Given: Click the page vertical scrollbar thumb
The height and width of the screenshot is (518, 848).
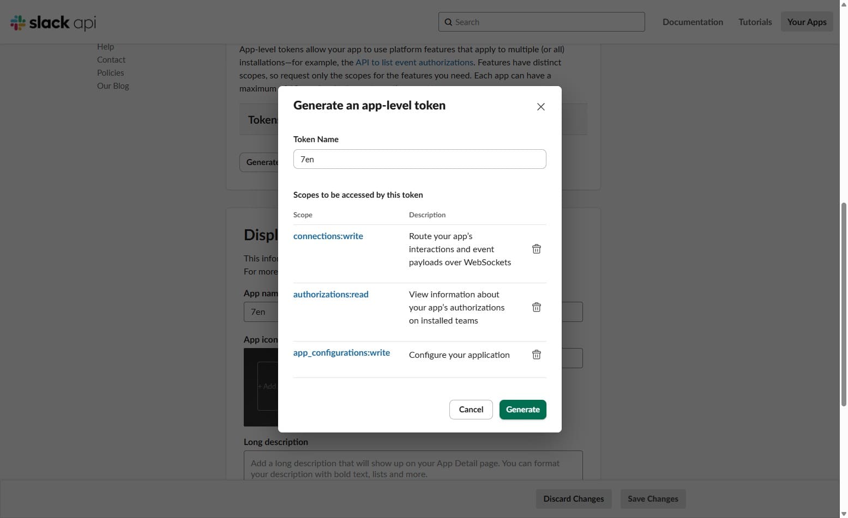Looking at the screenshot, I should [x=844, y=304].
